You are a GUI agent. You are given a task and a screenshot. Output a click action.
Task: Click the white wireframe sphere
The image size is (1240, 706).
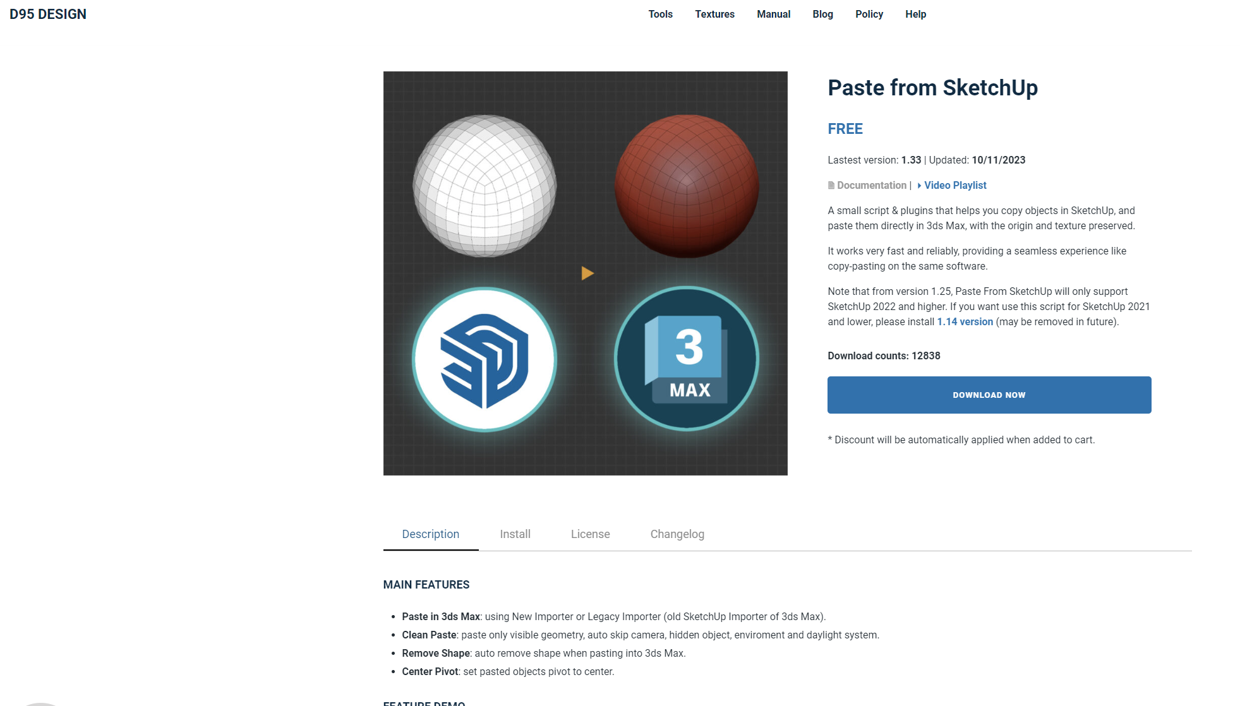(485, 186)
